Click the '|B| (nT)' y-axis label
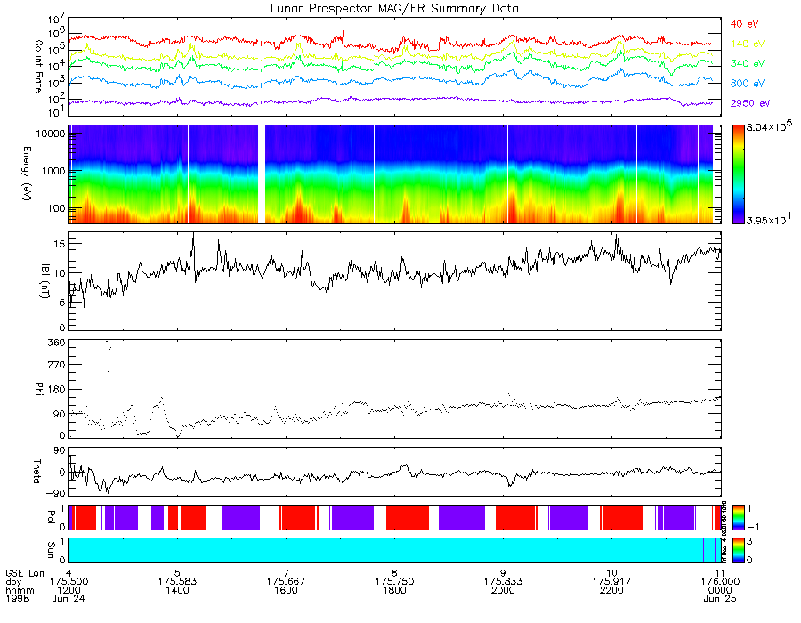Image resolution: width=801 pixels, height=623 pixels. point(45,281)
